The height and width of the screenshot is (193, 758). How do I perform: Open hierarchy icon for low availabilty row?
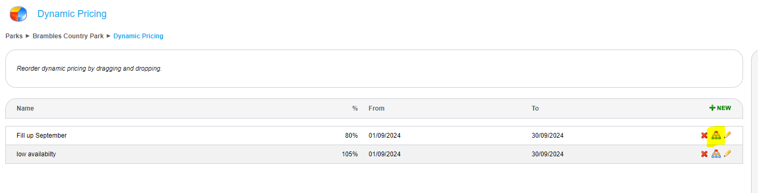pyautogui.click(x=716, y=154)
